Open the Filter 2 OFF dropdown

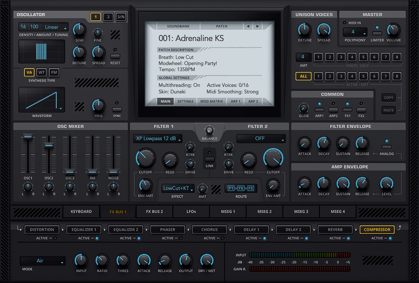[261, 138]
